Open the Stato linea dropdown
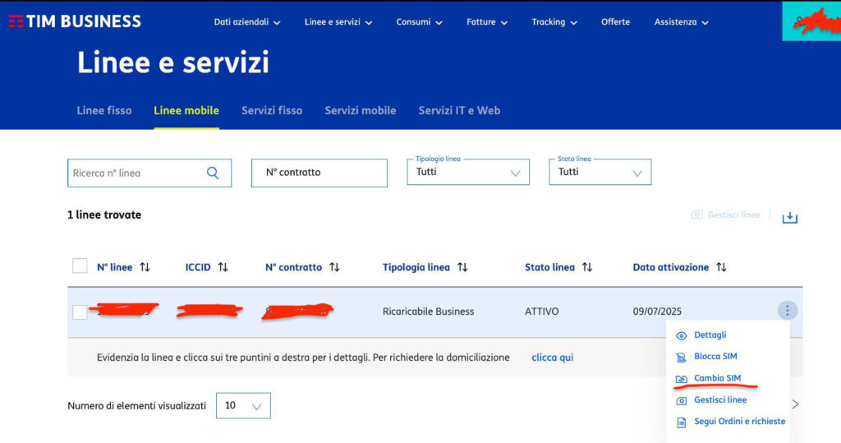841x443 pixels. point(600,172)
